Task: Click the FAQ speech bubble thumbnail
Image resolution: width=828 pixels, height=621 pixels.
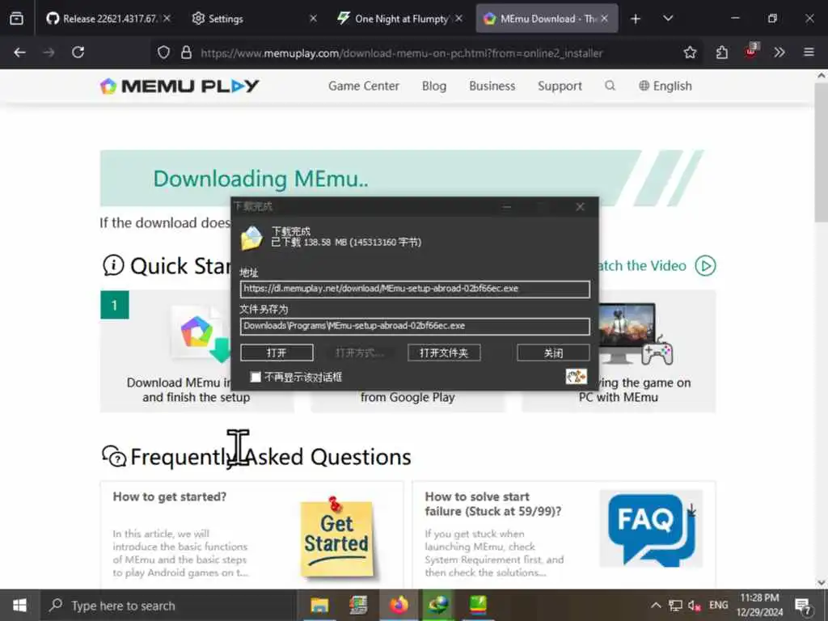Action: pyautogui.click(x=651, y=529)
